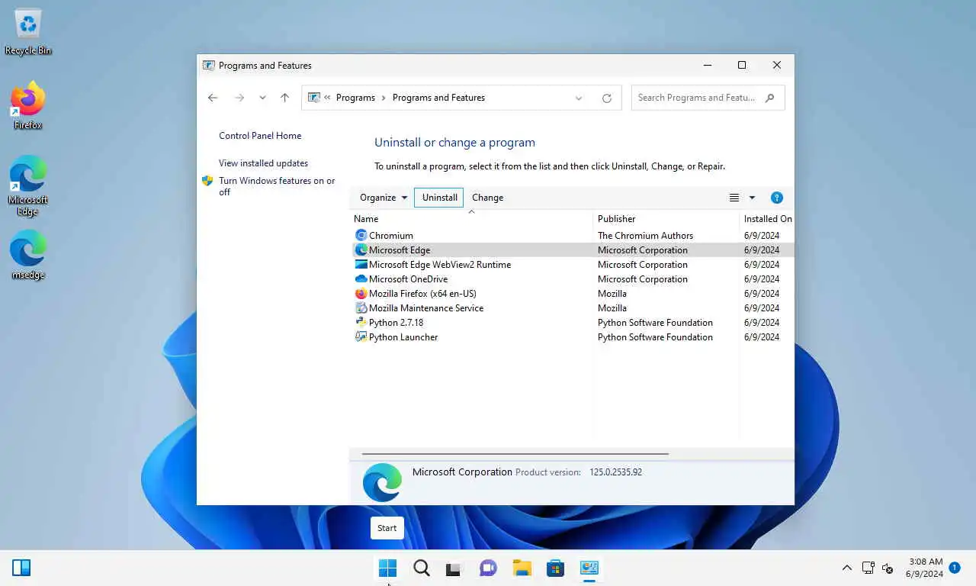976x586 pixels.
Task: Select the msedge desktop icon
Action: click(x=28, y=255)
